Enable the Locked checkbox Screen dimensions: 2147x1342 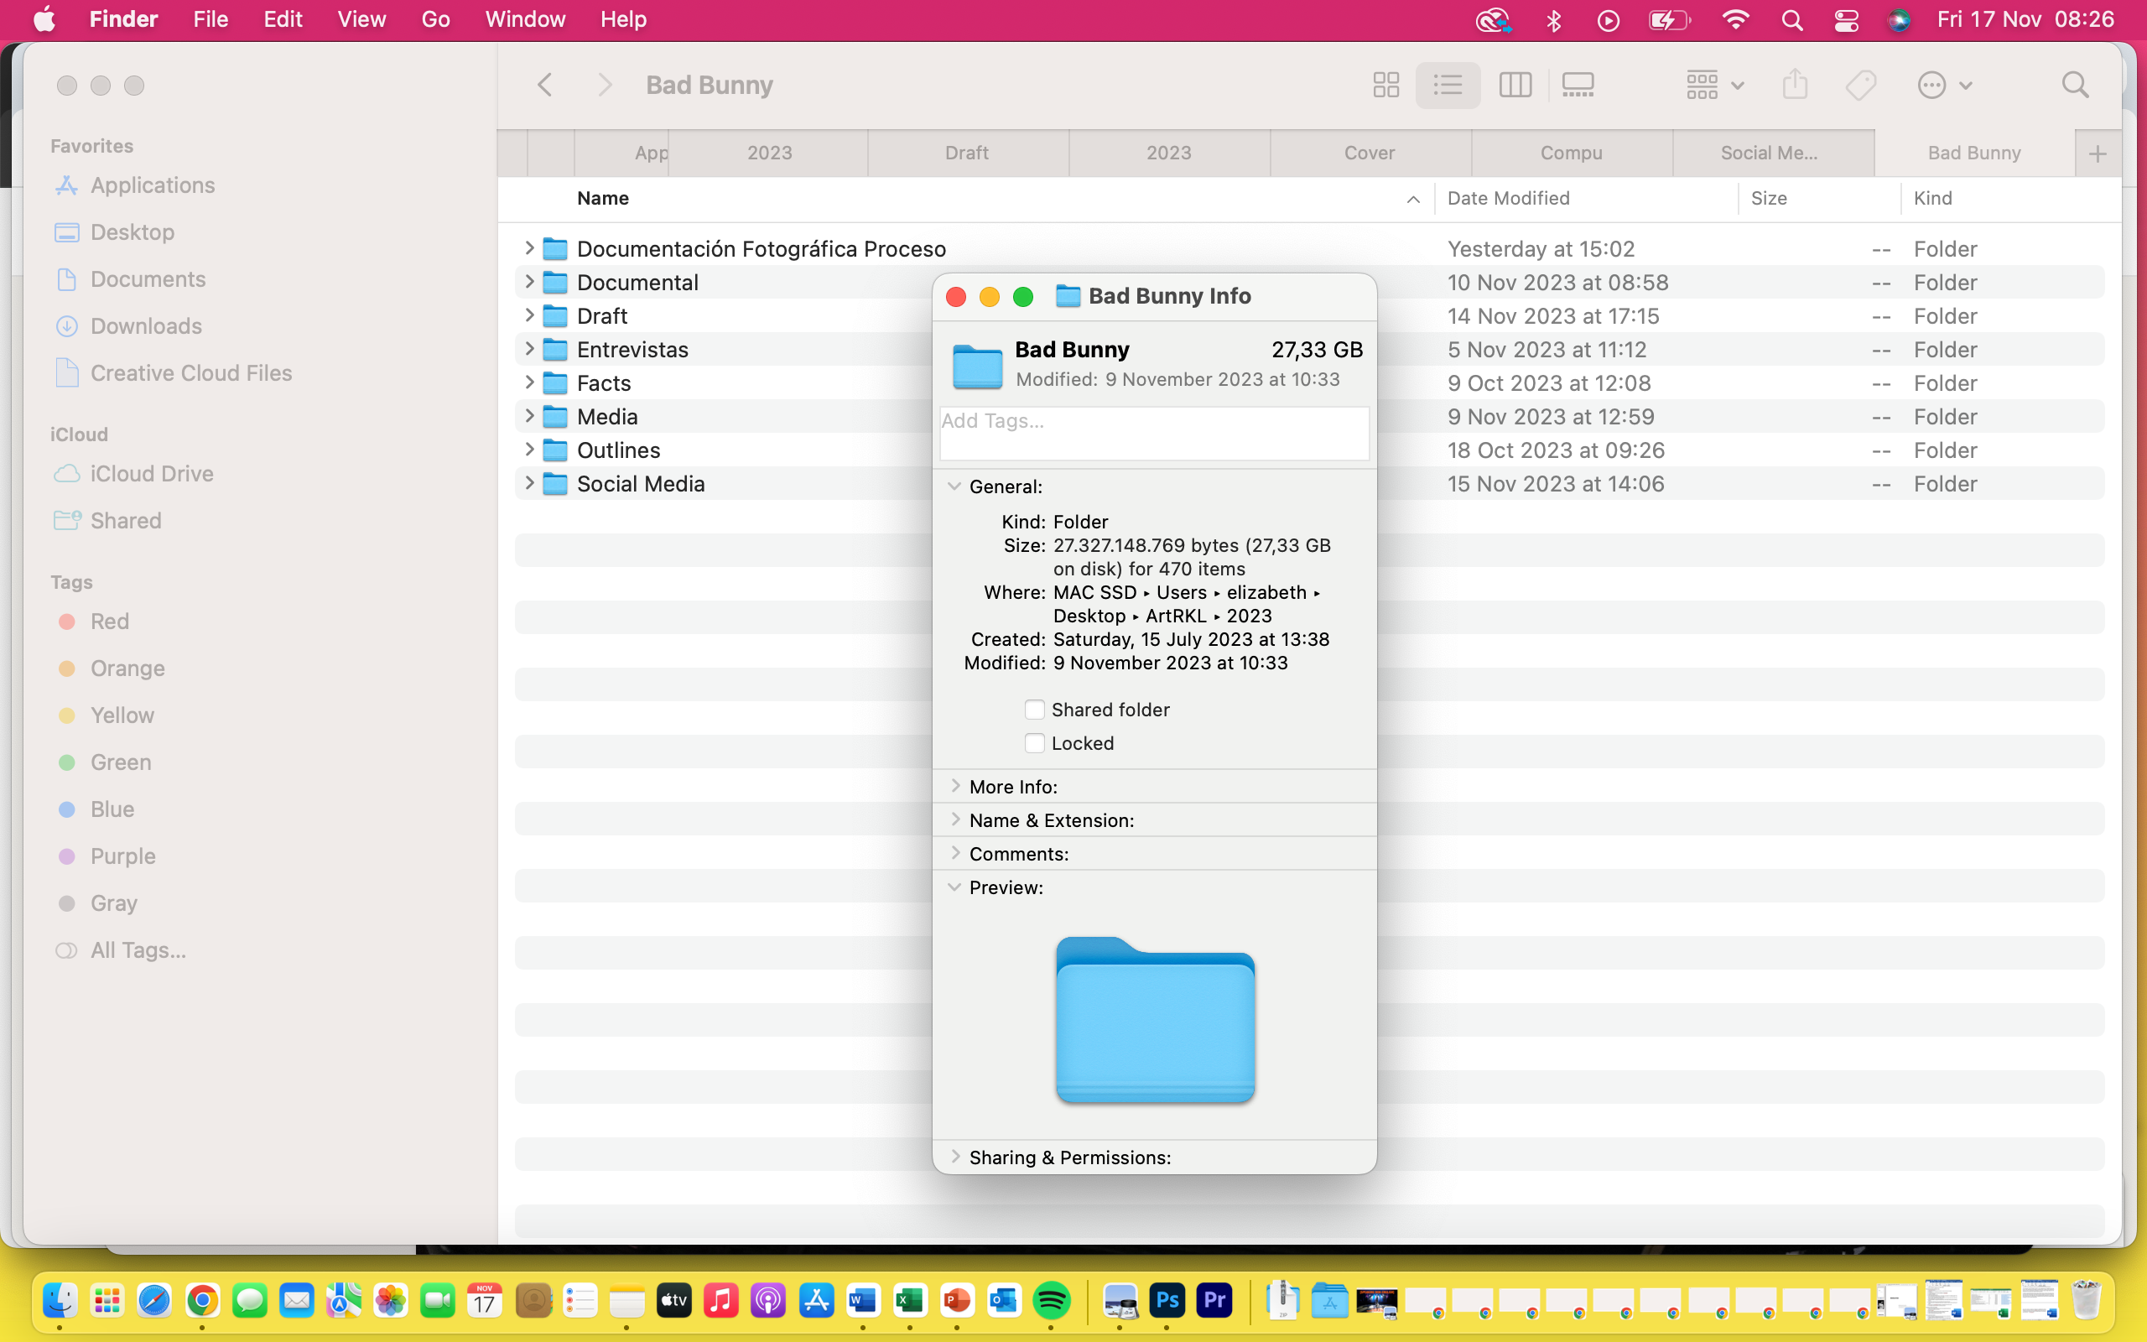tap(1034, 743)
